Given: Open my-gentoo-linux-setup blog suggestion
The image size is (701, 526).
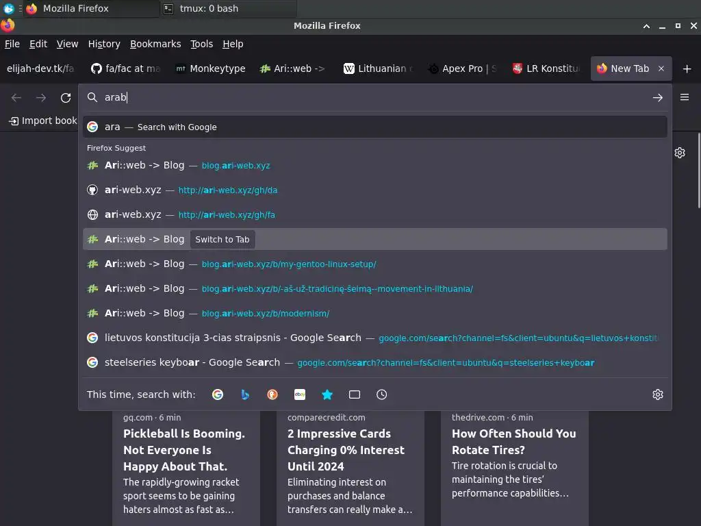Looking at the screenshot, I should coord(374,264).
